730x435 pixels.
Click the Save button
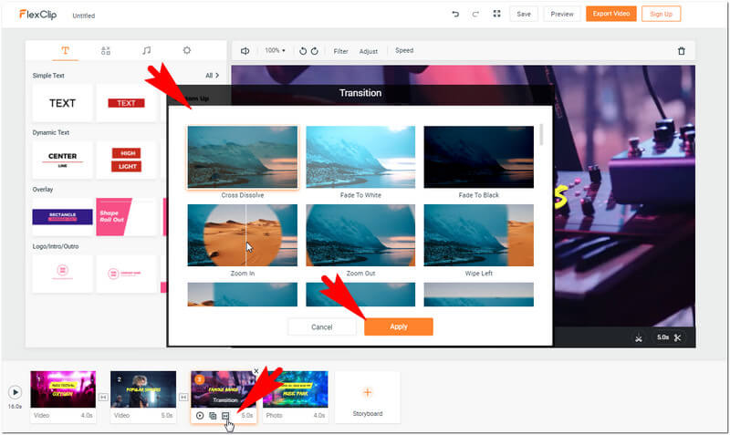[x=524, y=14]
